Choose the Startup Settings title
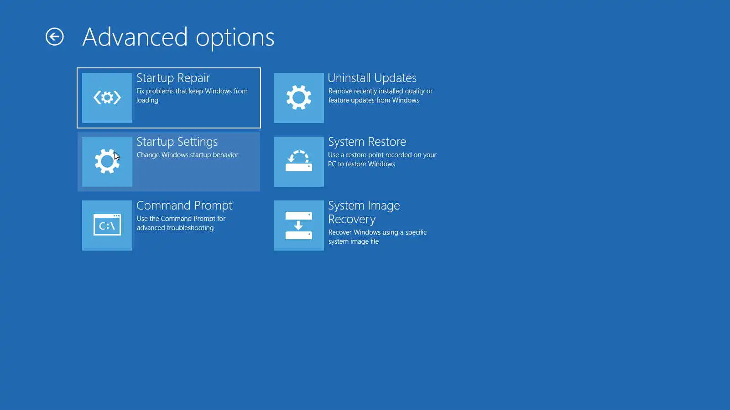730x410 pixels. [177, 142]
